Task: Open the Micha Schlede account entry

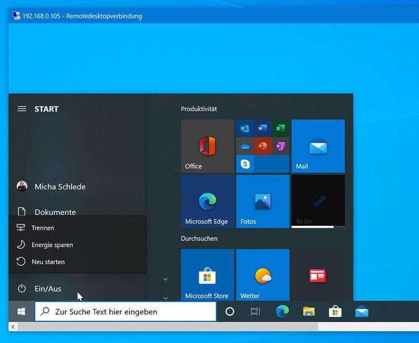Action: click(77, 186)
